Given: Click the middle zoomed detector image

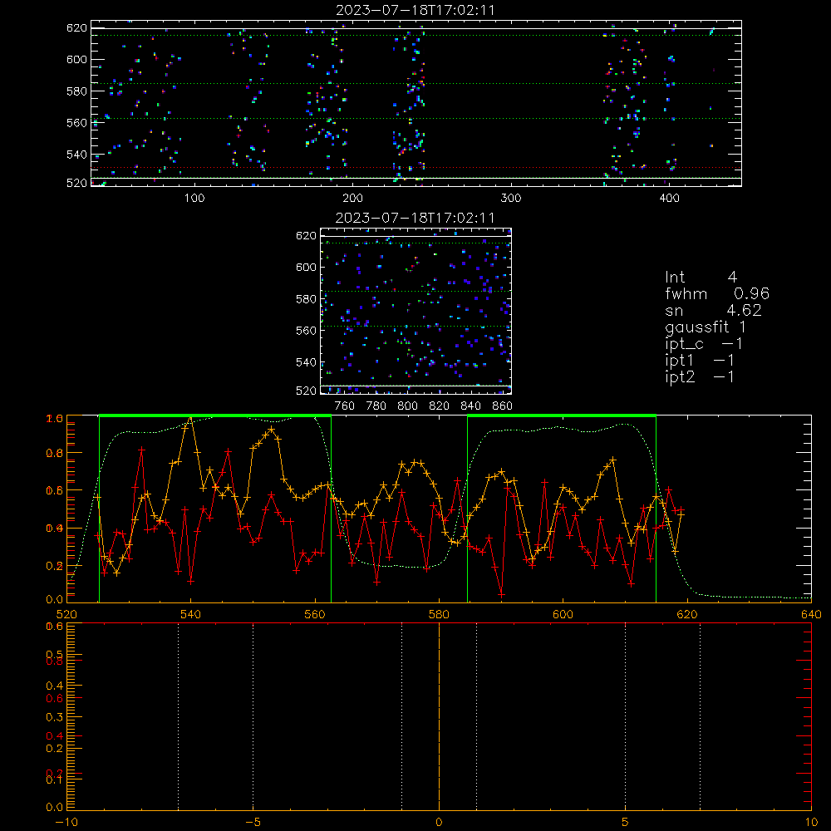Looking at the screenshot, I should point(416,311).
